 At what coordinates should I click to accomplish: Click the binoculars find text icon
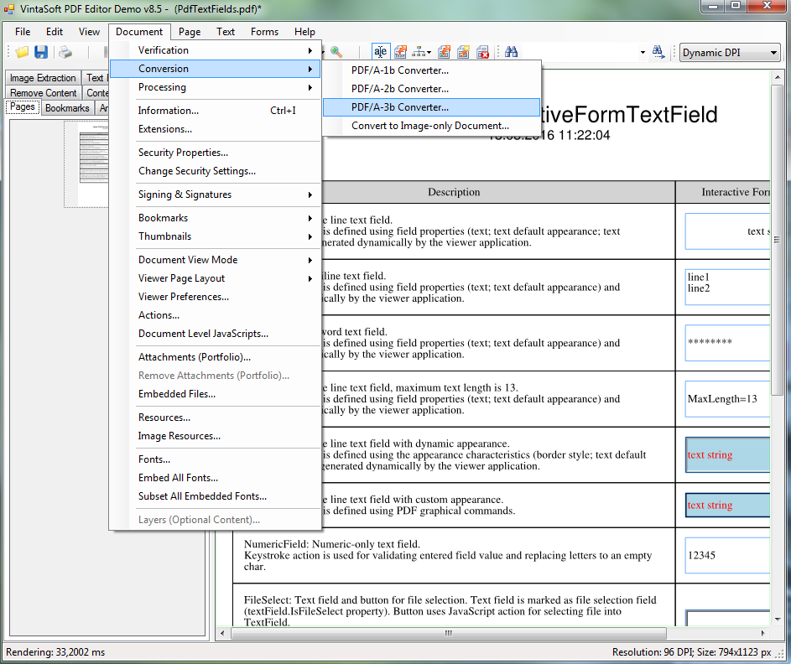511,52
